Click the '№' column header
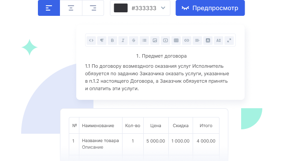 pyautogui.click(x=74, y=125)
